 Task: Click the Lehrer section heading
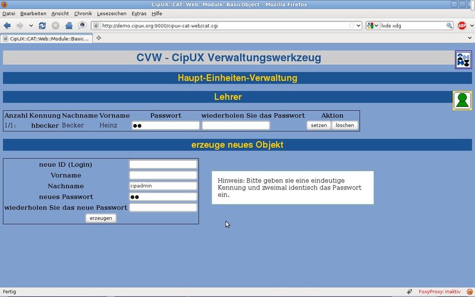tap(228, 97)
